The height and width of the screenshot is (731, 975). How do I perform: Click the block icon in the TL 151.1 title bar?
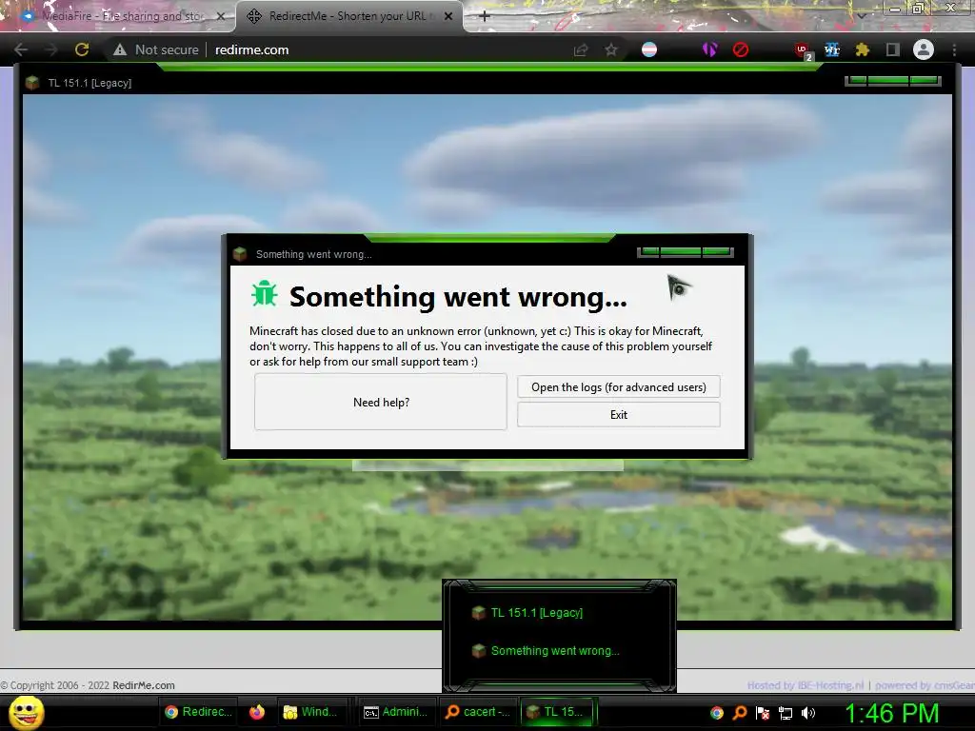pos(32,83)
